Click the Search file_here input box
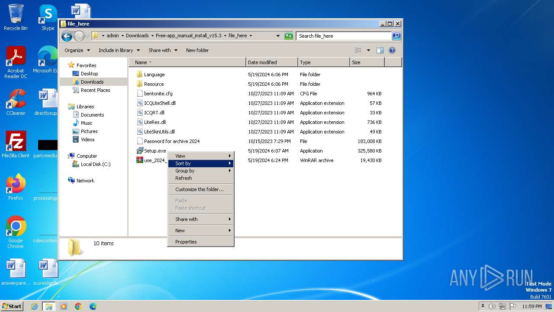Screen dimensions: 554x312 click(344, 36)
